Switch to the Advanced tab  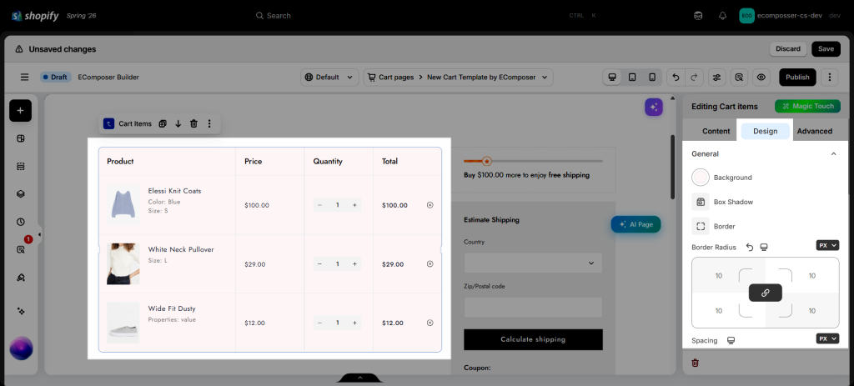point(814,131)
